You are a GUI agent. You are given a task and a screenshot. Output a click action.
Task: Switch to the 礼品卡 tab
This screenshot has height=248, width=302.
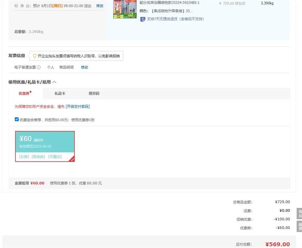(x=60, y=93)
